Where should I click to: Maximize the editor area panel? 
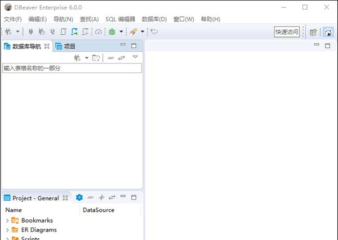(x=327, y=46)
